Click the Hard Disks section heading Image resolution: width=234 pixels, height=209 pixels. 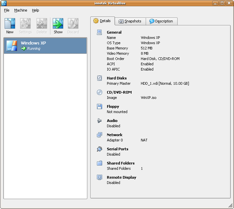[x=117, y=78]
